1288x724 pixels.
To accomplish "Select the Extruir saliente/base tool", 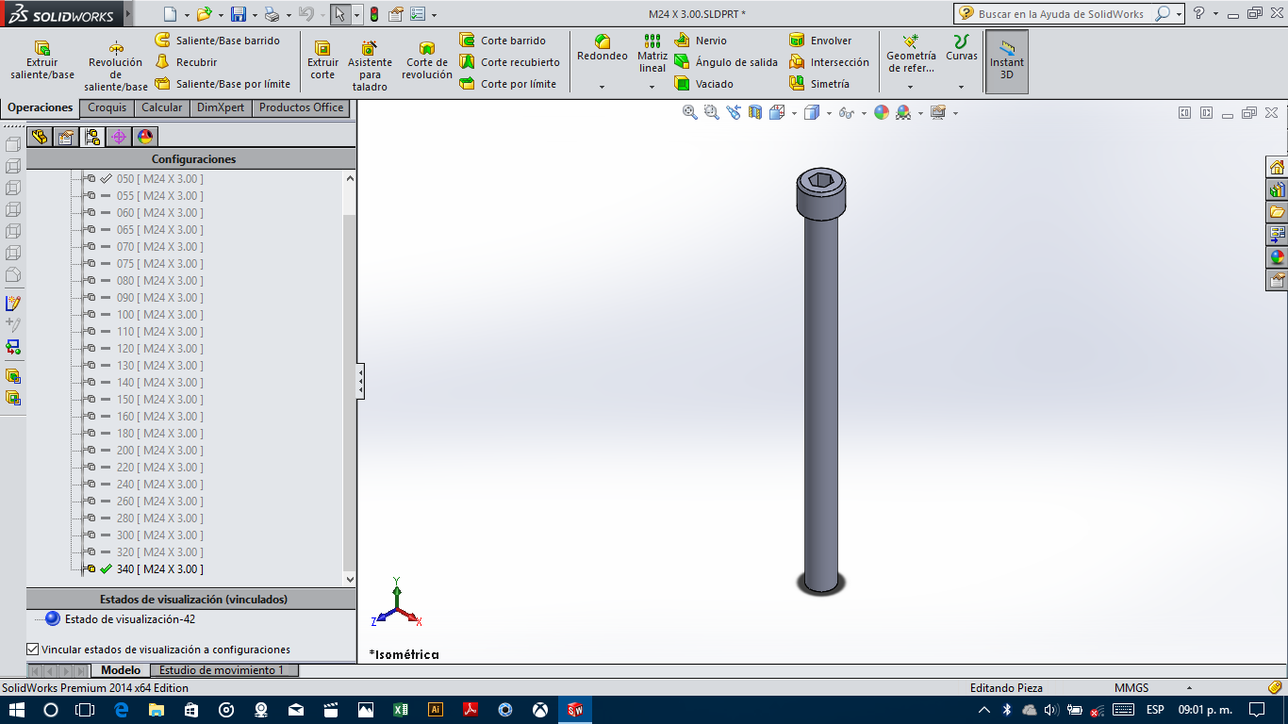I will (41, 59).
